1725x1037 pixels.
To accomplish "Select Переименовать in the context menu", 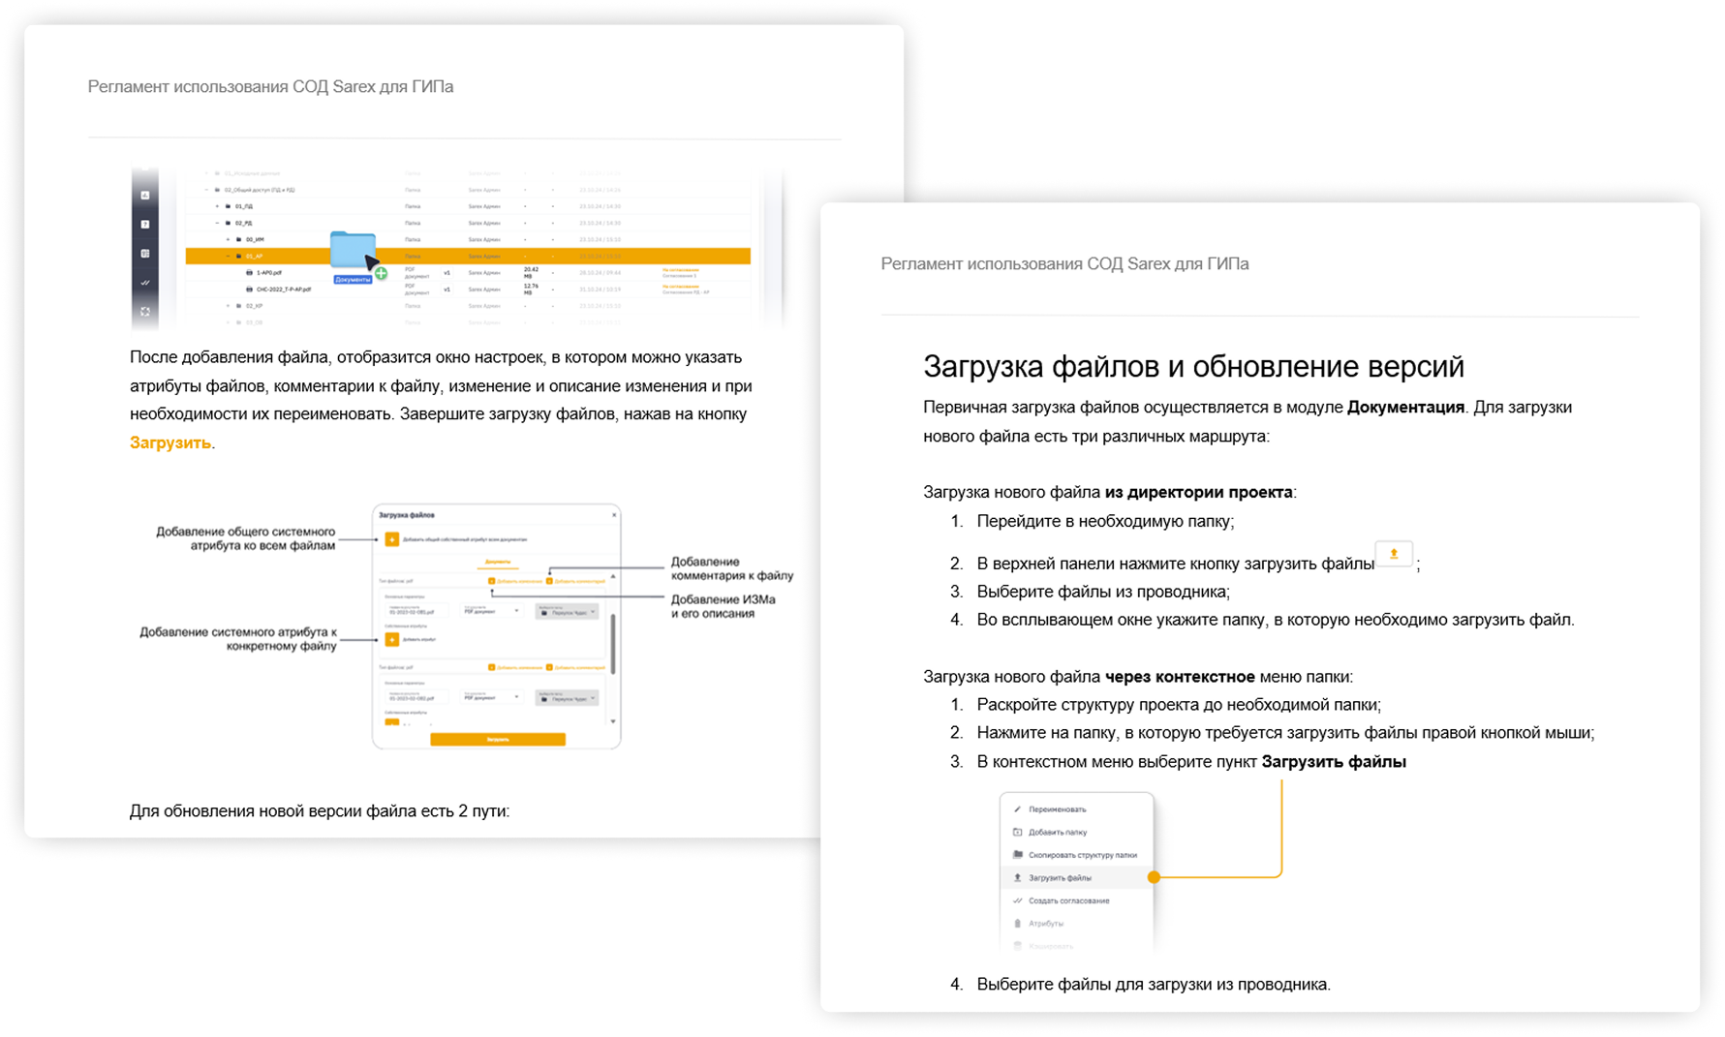I will (x=1057, y=809).
